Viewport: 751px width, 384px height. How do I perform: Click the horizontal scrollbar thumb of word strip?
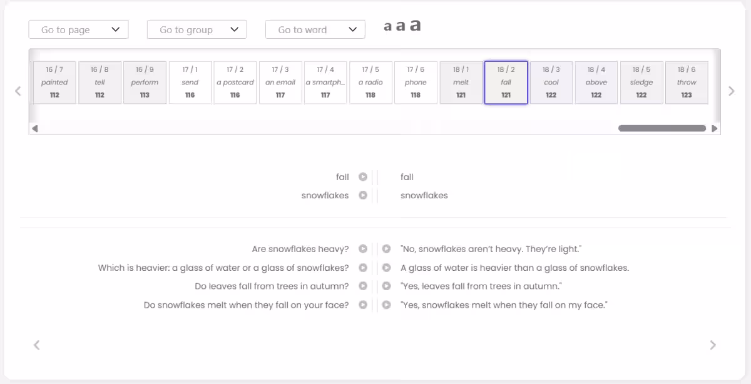pos(662,128)
